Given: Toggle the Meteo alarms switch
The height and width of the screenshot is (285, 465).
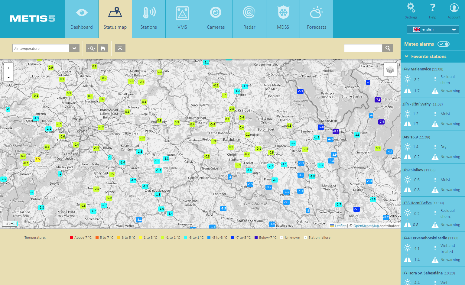Looking at the screenshot, I should (444, 44).
